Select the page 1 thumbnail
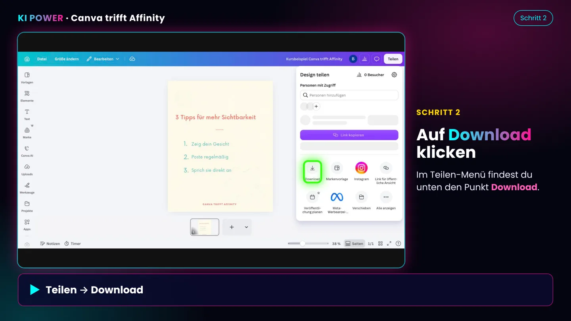The image size is (571, 321). tap(205, 227)
